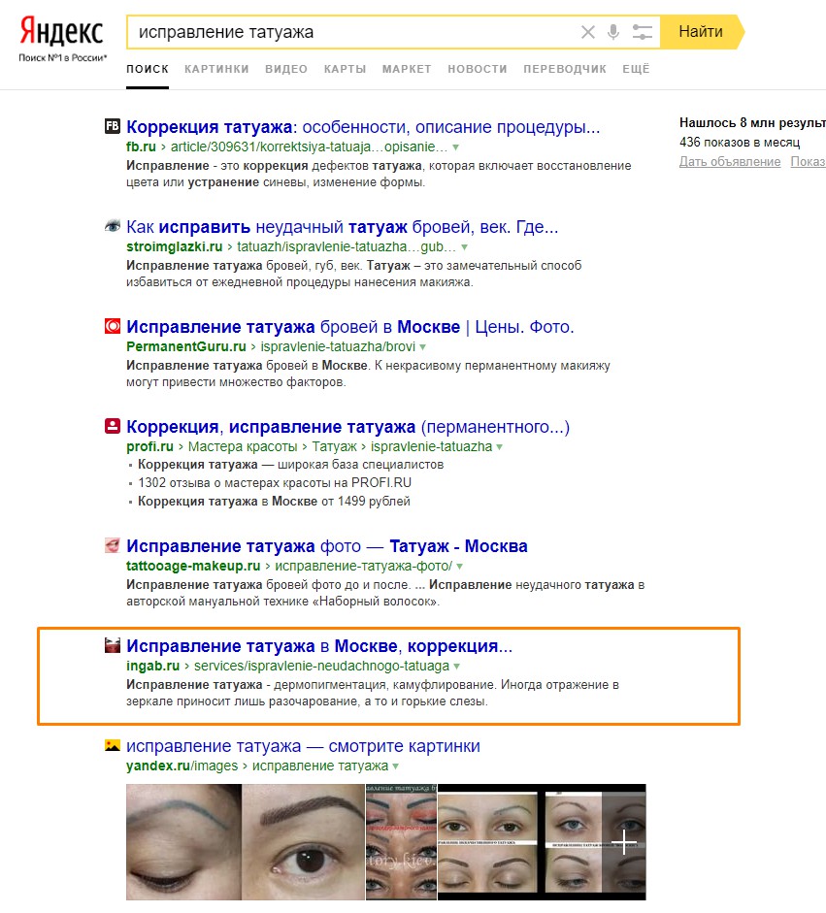
Task: Open 'Коррекция татуажа: особенности' result title
Action: click(363, 126)
